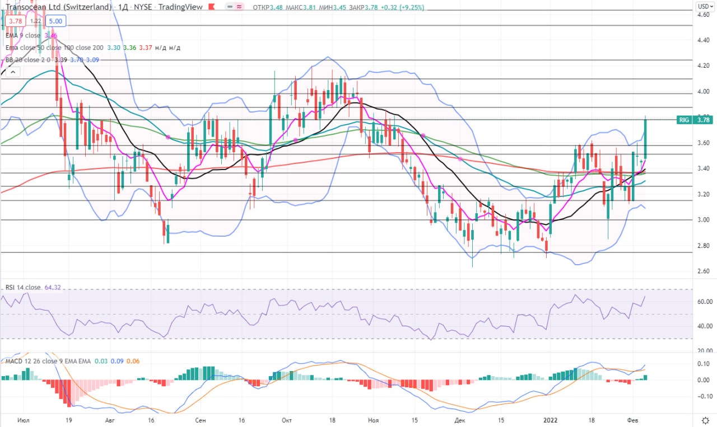Click the Дек month label on timeline
The height and width of the screenshot is (427, 717).
pyautogui.click(x=460, y=419)
